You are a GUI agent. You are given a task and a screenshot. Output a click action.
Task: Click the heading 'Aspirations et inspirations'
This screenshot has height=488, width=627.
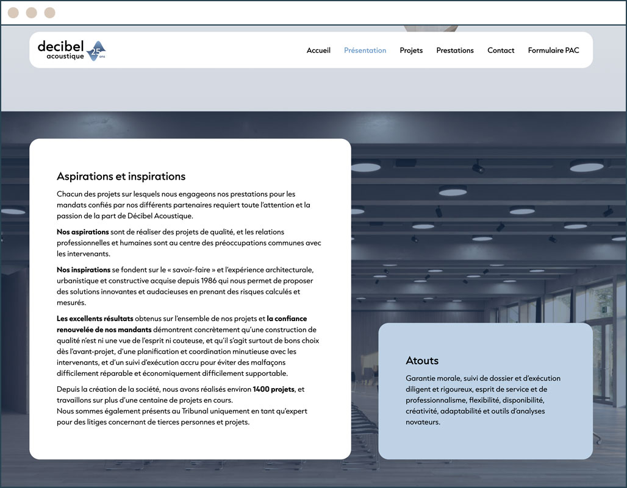tap(121, 176)
